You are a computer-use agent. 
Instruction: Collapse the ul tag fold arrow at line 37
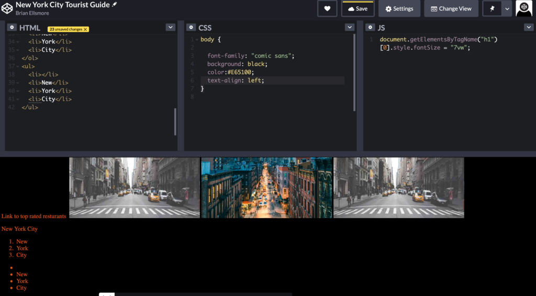point(18,66)
